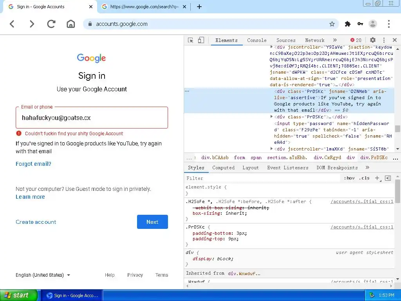Close the google.com search tab
Viewport: 401px width, 301px height.
(x=184, y=7)
